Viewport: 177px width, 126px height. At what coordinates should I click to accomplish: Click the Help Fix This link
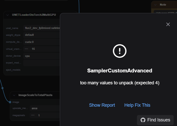click(x=137, y=105)
